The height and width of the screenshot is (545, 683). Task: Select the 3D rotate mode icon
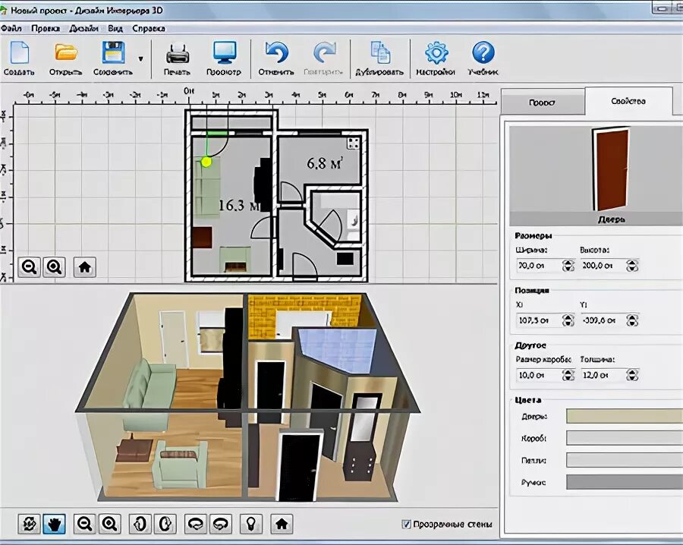click(x=29, y=524)
